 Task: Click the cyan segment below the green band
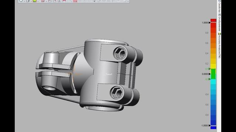[x=213, y=82]
